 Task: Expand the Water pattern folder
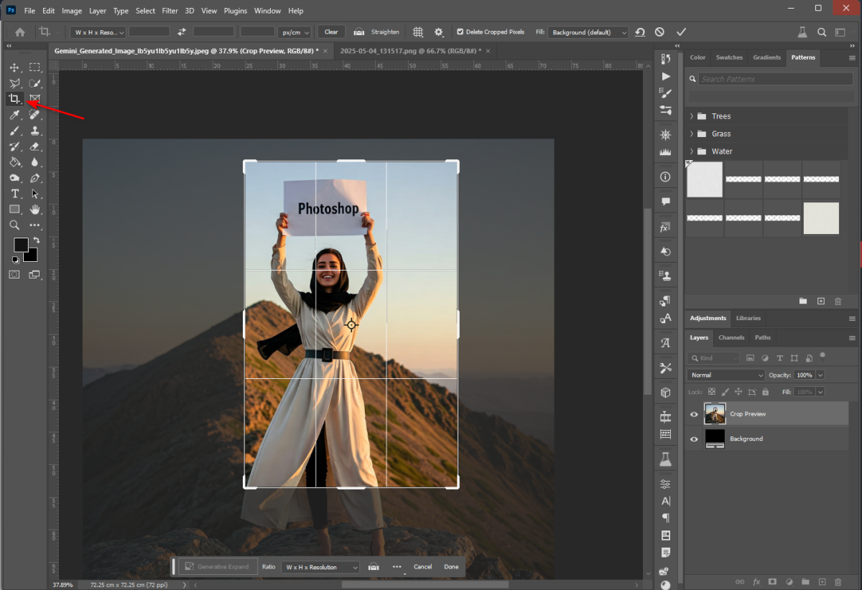pyautogui.click(x=692, y=151)
